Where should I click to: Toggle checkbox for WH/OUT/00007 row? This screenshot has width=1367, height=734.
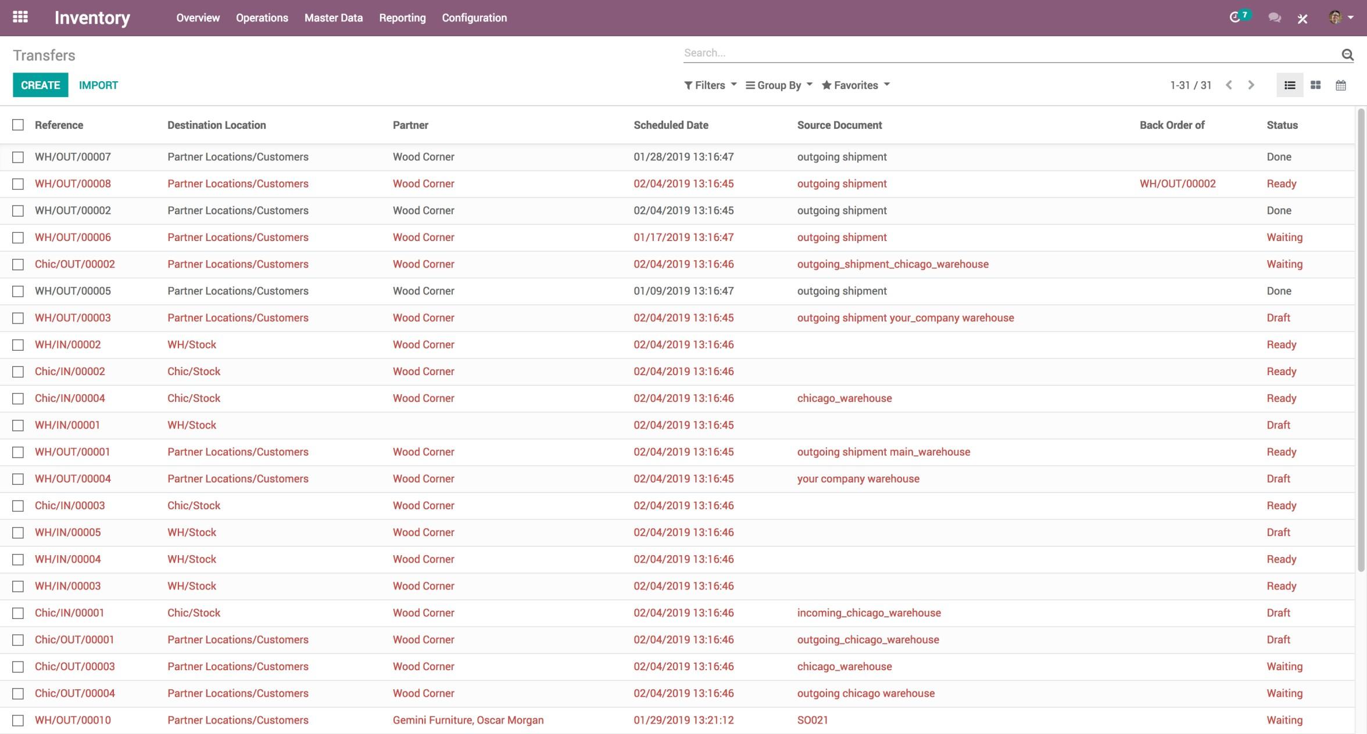tap(18, 157)
